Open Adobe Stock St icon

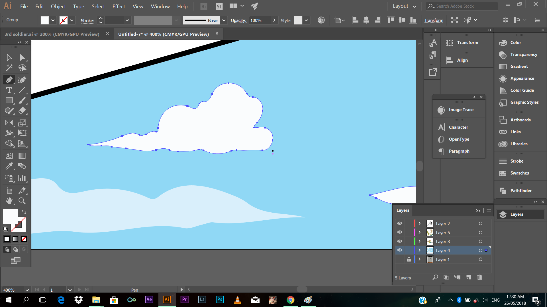[x=219, y=6]
